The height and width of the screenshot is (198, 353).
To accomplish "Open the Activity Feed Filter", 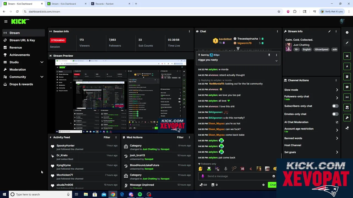I will tap(107, 137).
